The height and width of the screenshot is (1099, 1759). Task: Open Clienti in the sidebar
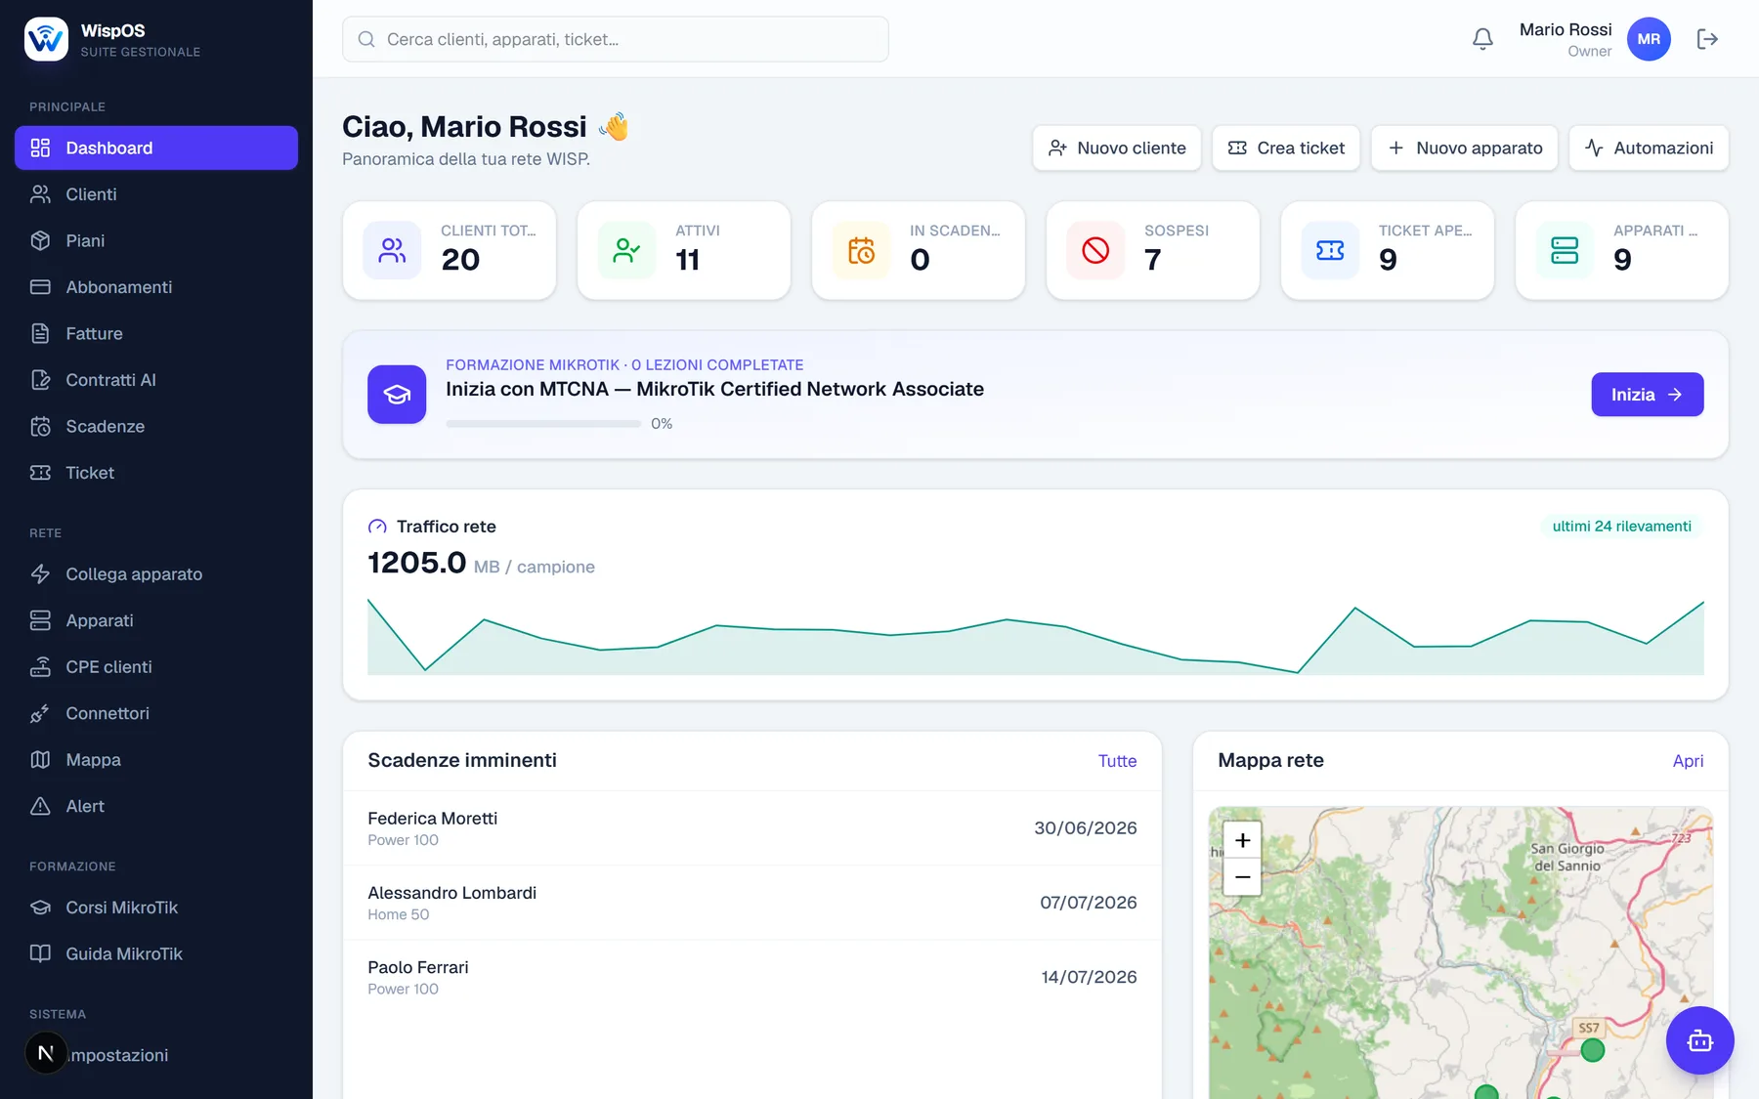coord(156,194)
